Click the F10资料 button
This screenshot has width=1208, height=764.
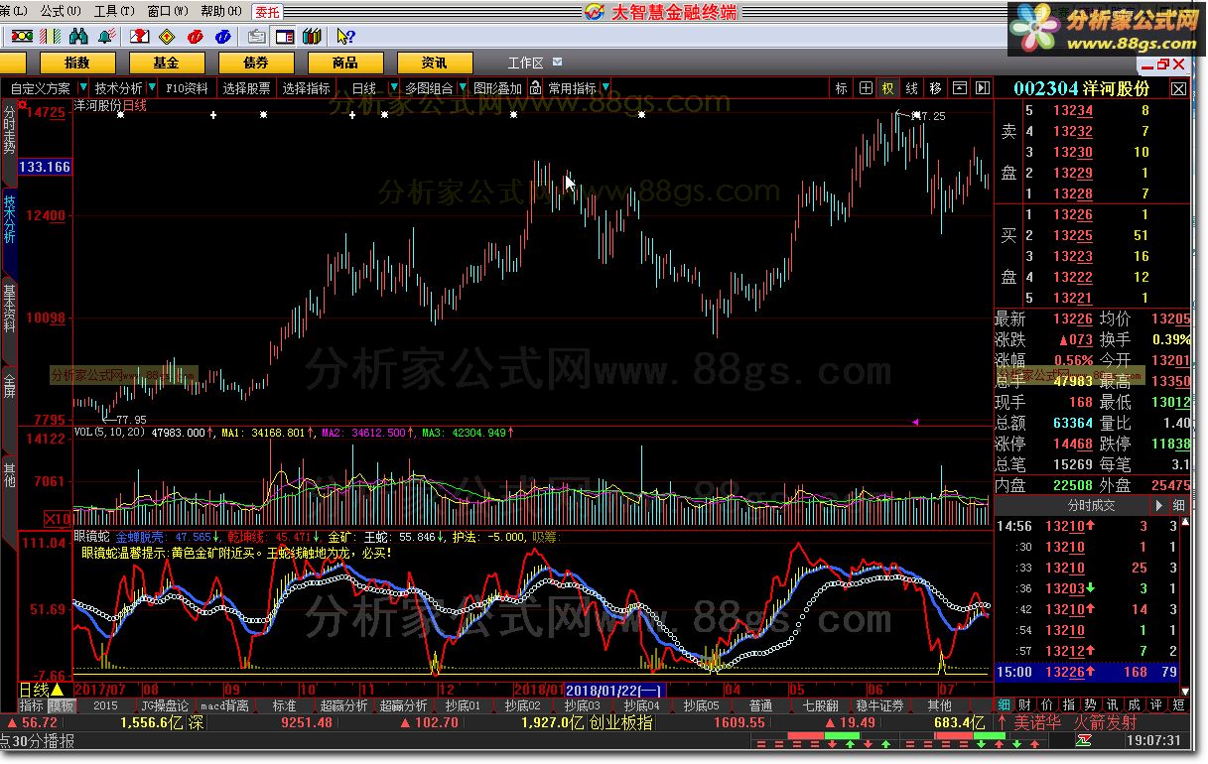187,88
